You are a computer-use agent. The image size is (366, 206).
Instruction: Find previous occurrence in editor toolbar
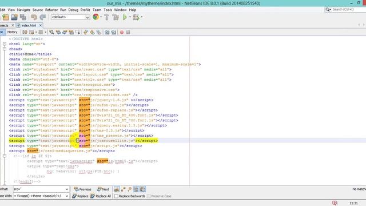[58, 32]
